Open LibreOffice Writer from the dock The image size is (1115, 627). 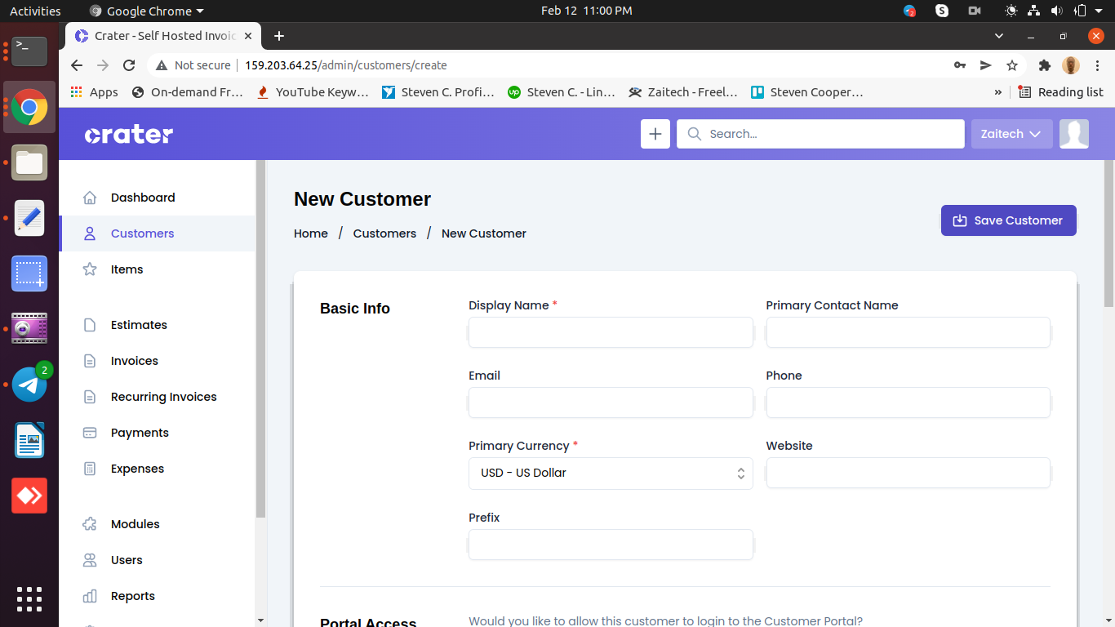click(29, 440)
